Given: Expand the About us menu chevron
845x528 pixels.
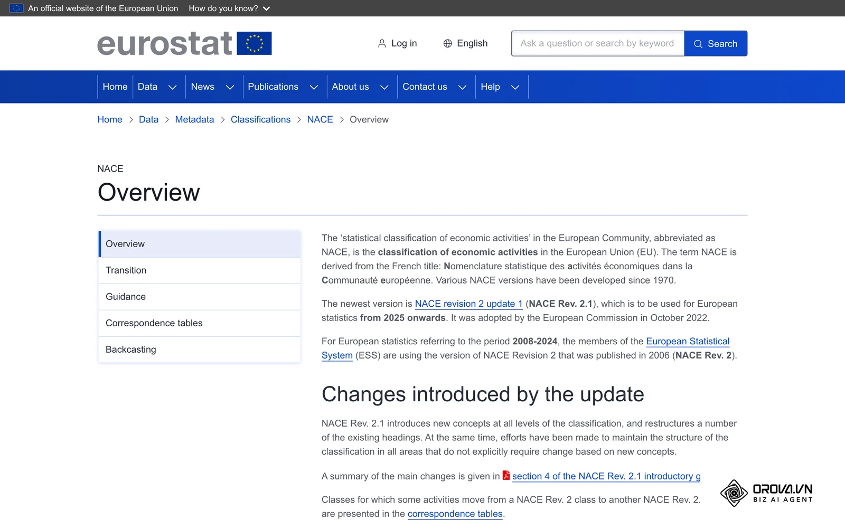Looking at the screenshot, I should tap(384, 87).
